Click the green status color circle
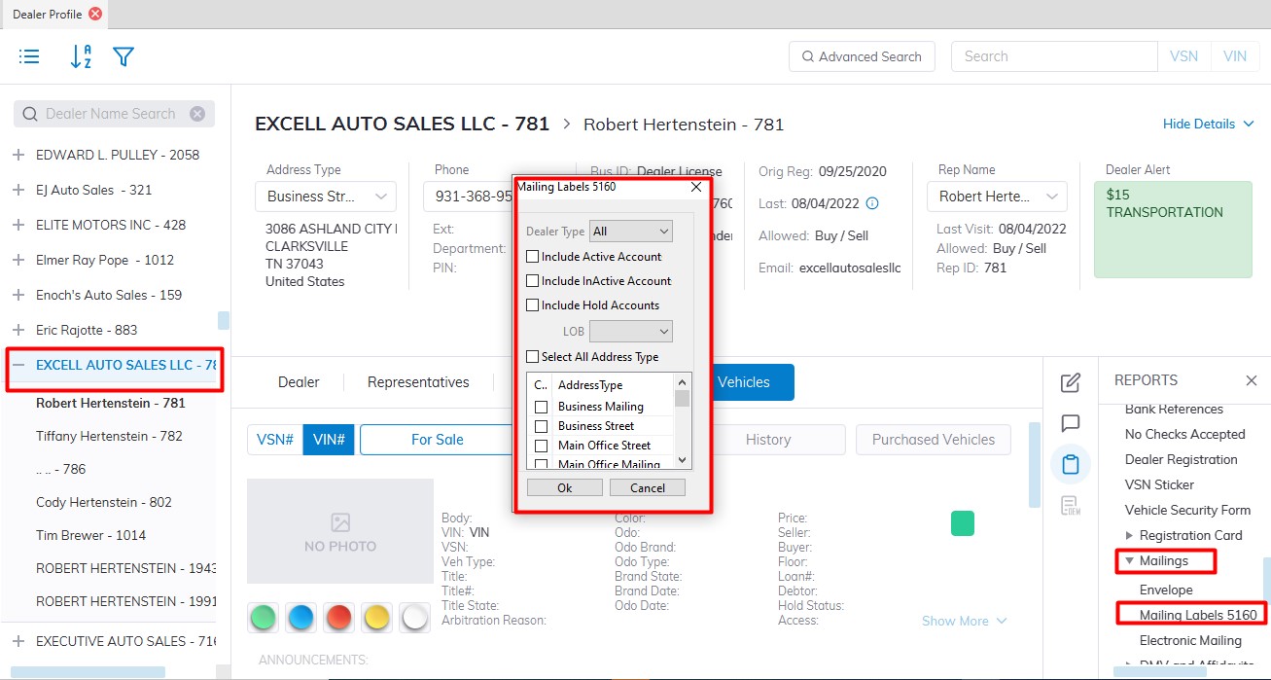This screenshot has height=680, width=1271. coord(263,617)
